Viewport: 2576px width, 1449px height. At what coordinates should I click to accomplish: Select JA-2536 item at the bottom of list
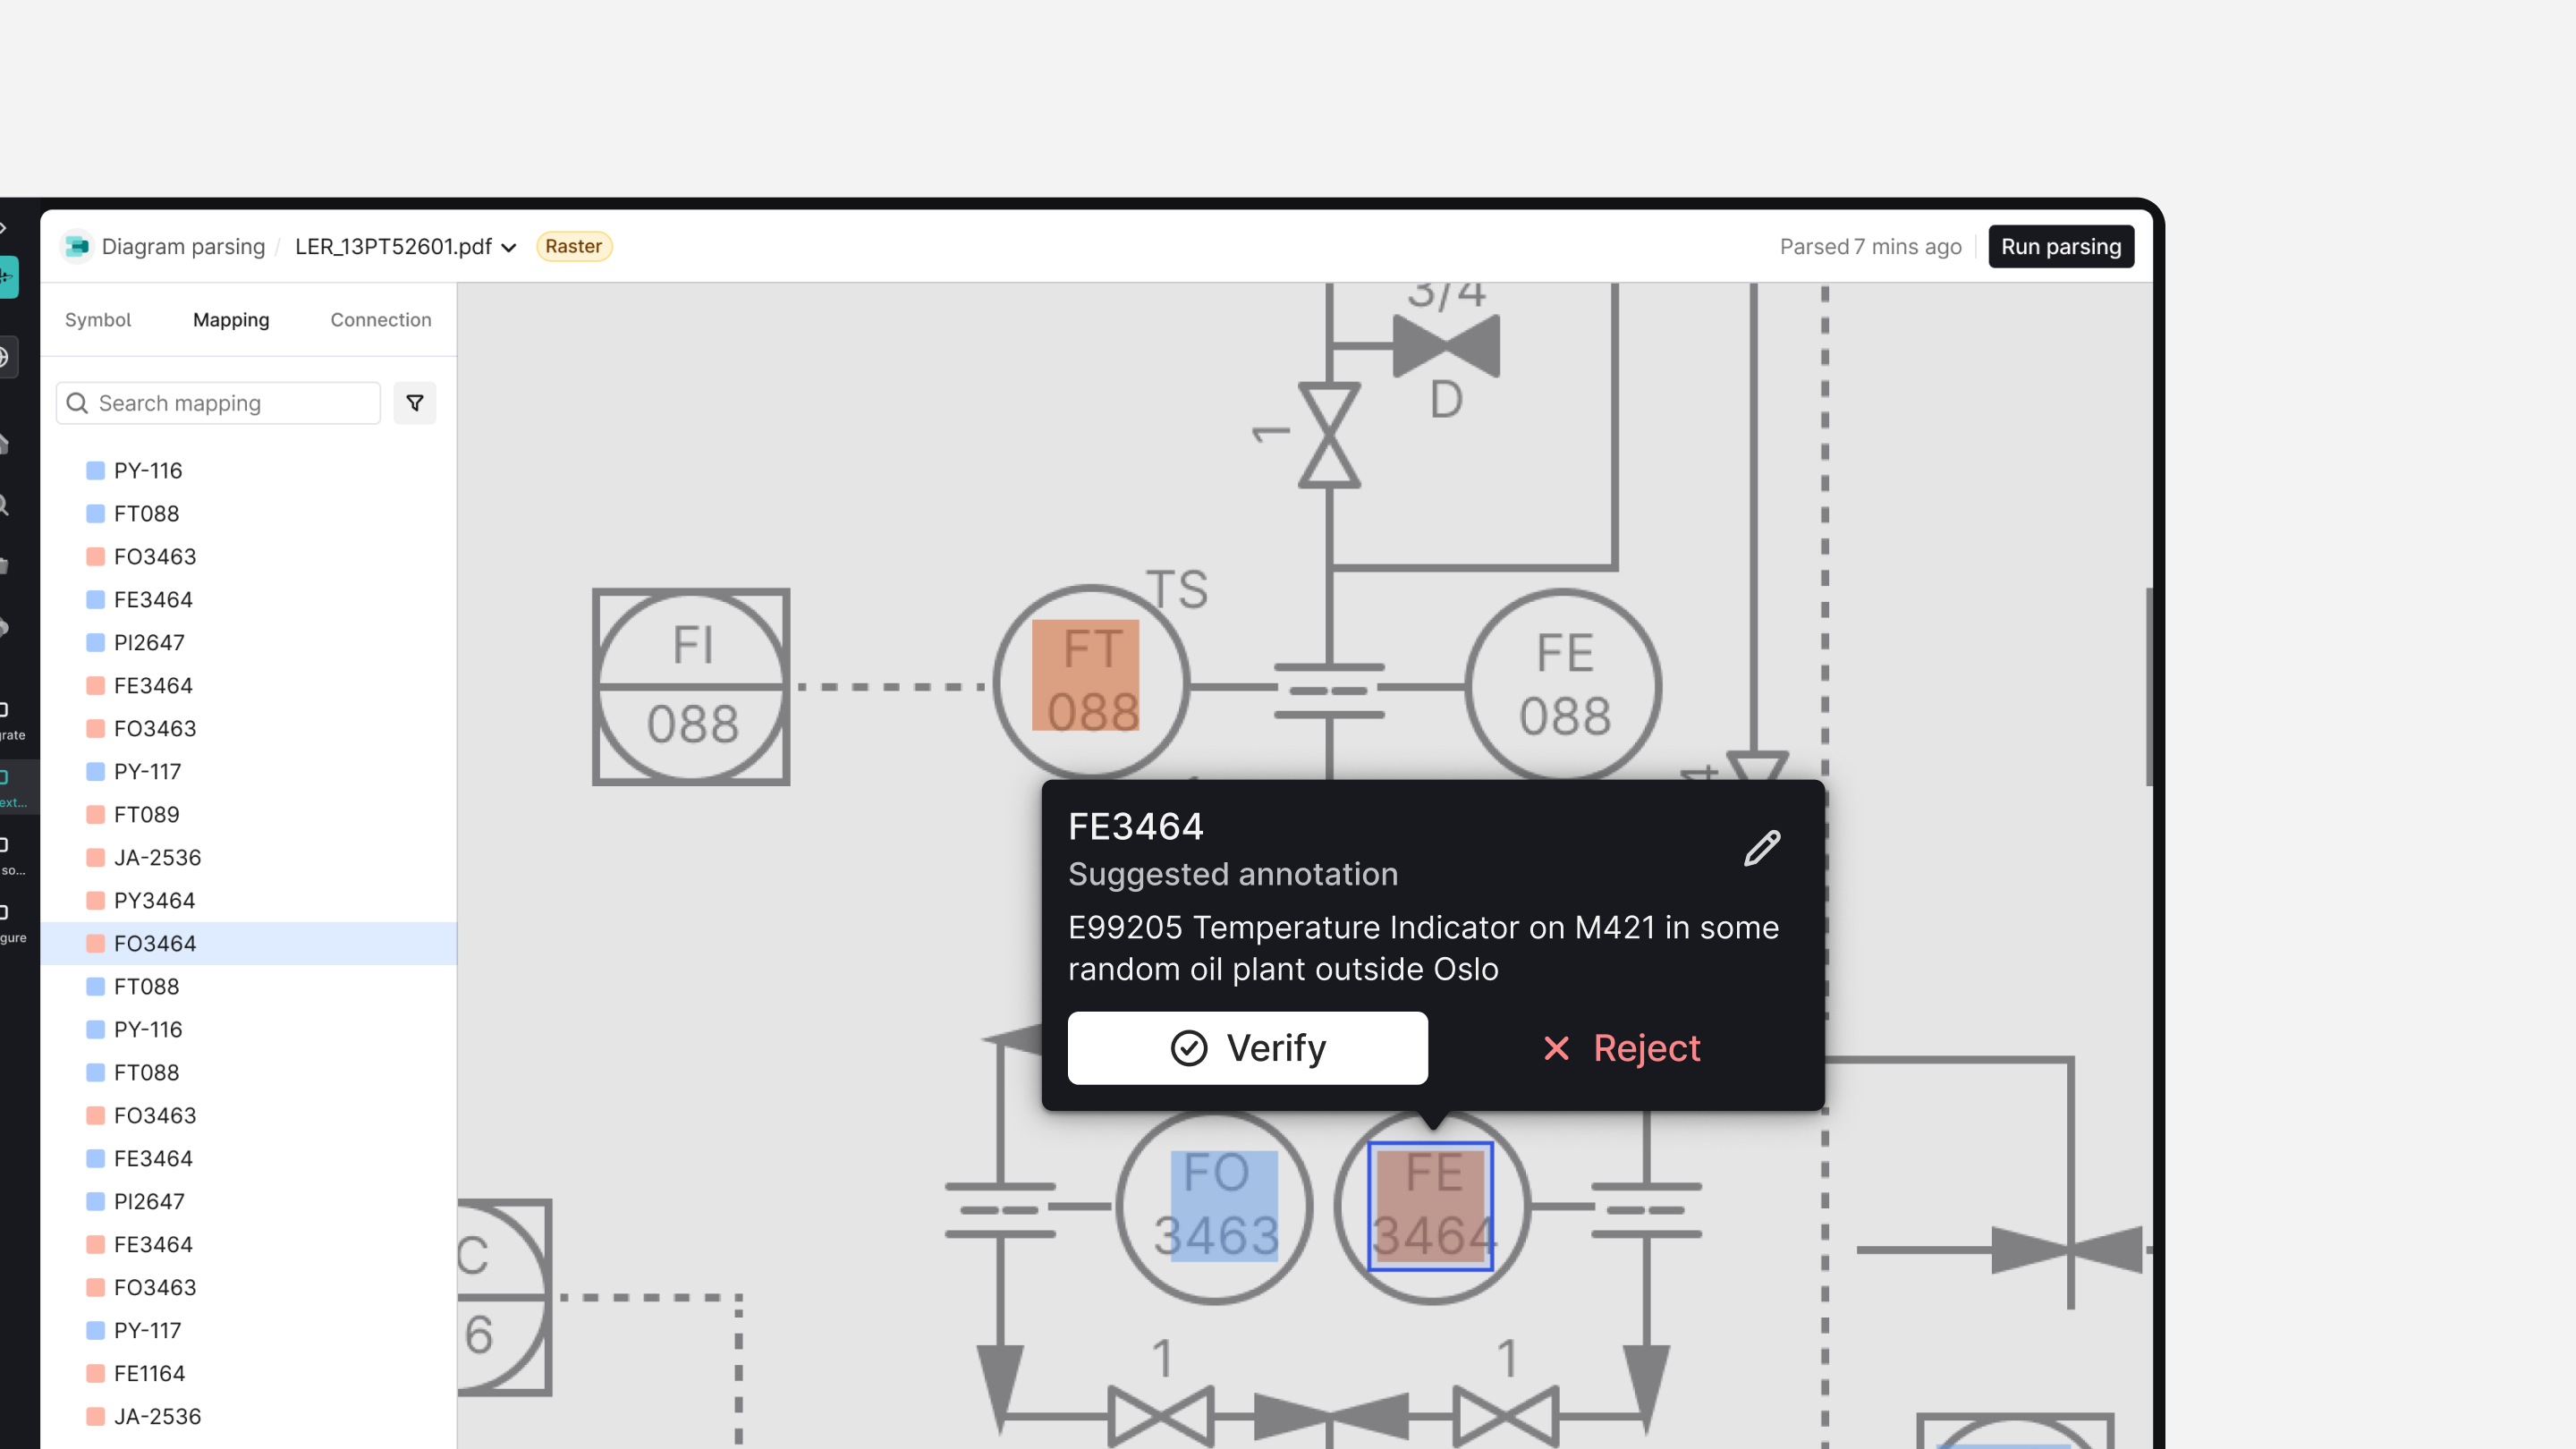pos(157,1416)
